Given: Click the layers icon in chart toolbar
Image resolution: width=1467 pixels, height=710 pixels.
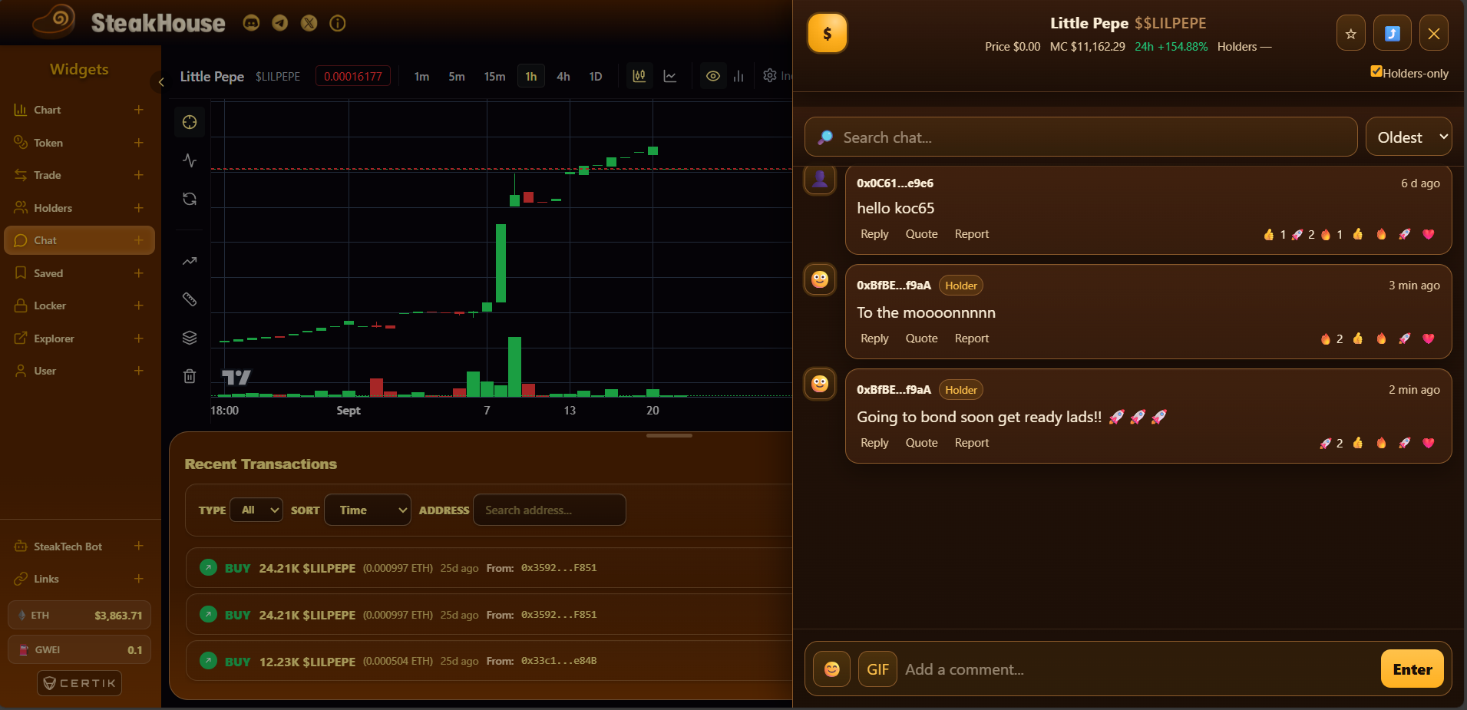Looking at the screenshot, I should (x=190, y=338).
